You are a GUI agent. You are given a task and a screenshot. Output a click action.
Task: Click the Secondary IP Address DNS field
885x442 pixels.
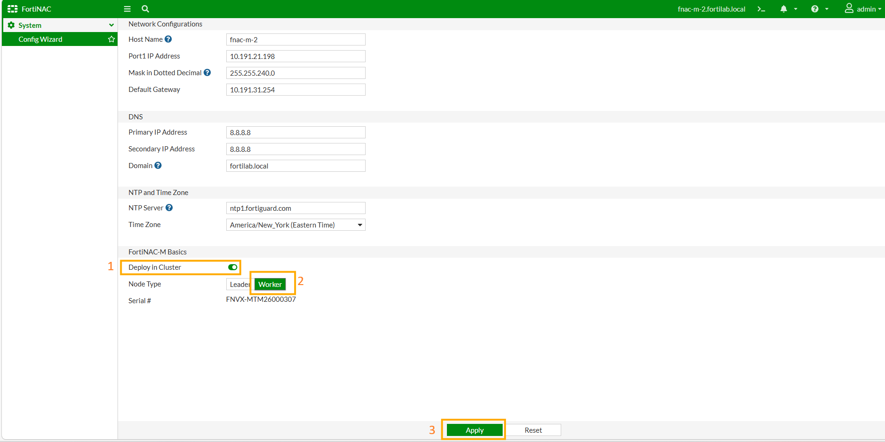pyautogui.click(x=295, y=149)
